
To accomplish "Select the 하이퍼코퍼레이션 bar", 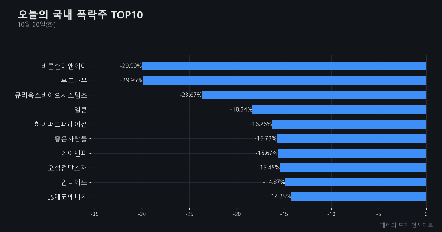I will (x=349, y=124).
